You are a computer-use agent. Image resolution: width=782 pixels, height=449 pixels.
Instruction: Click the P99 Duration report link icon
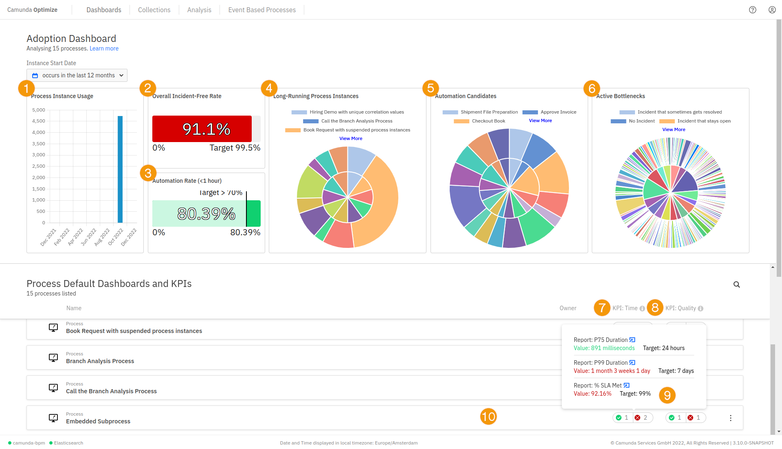tap(632, 362)
